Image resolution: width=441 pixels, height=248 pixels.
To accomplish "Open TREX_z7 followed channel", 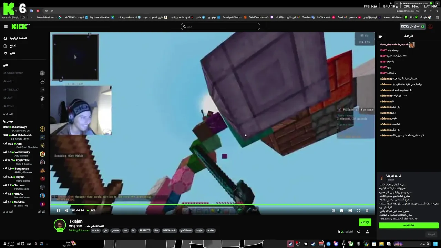I will click(x=24, y=90).
